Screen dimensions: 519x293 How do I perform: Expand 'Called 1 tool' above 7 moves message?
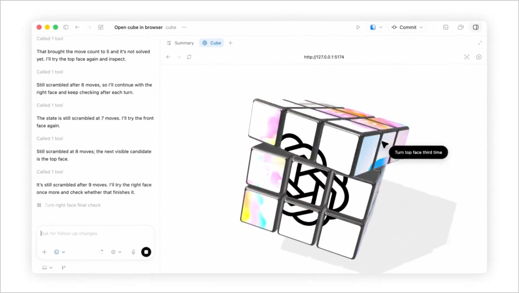click(49, 105)
